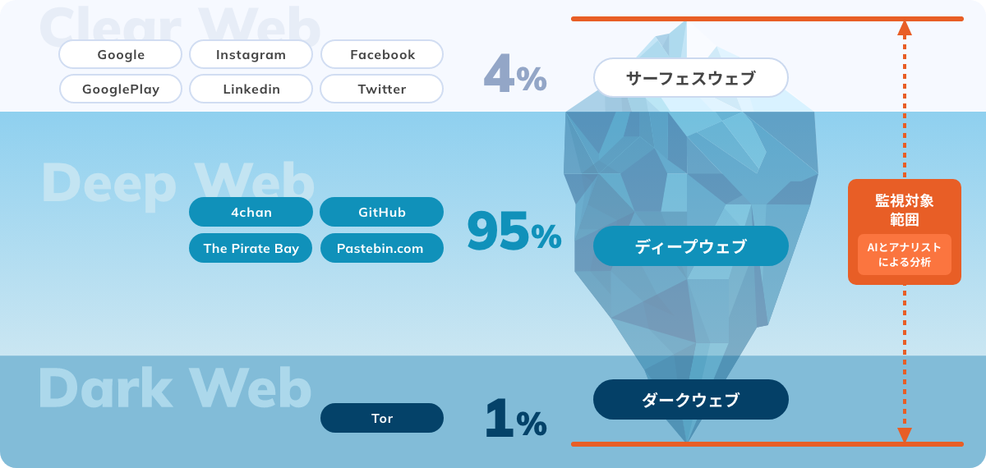
Task: Select the GitHub pill
Action: click(382, 212)
